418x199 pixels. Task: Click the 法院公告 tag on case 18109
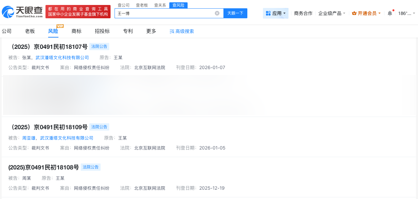99,127
